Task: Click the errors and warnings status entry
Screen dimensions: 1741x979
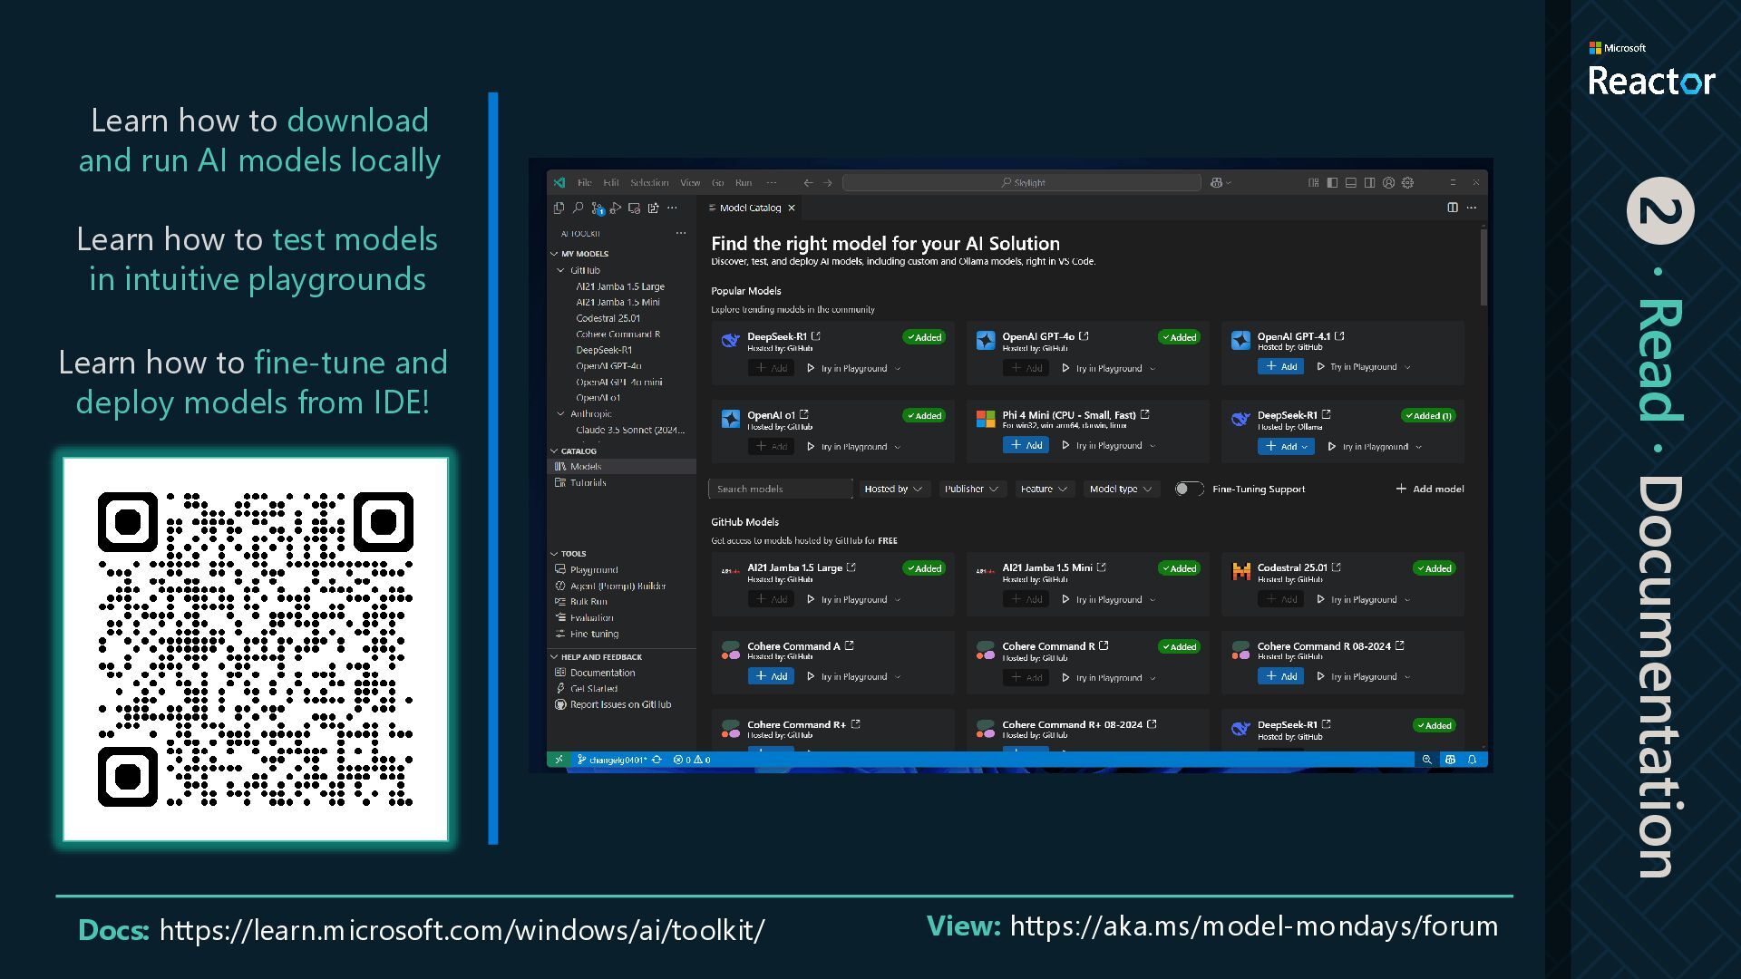Action: point(692,760)
